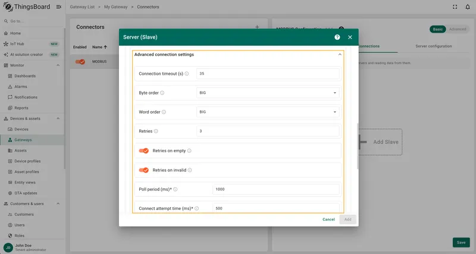Image resolution: width=476 pixels, height=254 pixels.
Task: Open Gateways in the sidebar
Action: (x=32, y=140)
